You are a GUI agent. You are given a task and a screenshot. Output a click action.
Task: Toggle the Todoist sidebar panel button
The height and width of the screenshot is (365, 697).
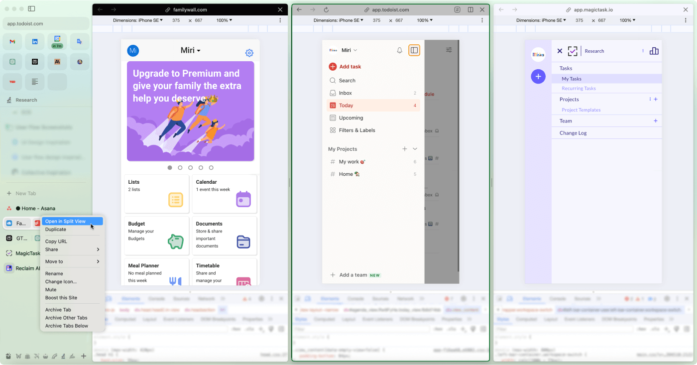pos(414,50)
